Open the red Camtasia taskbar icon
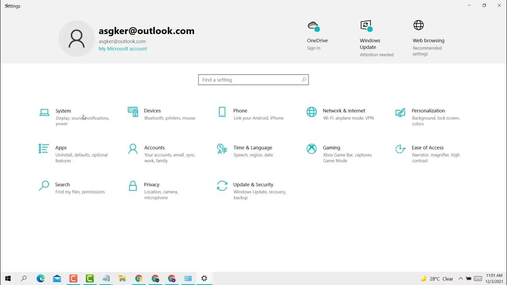The image size is (507, 285). (73, 279)
